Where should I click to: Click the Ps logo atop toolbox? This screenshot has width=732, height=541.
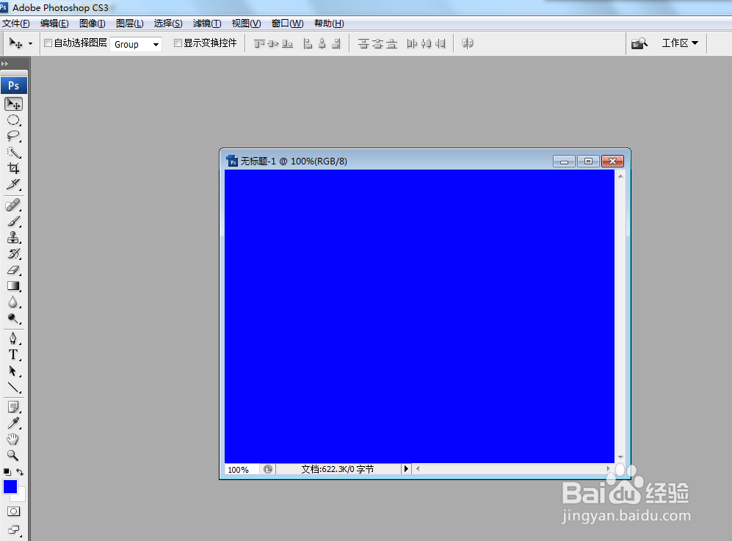tap(14, 86)
